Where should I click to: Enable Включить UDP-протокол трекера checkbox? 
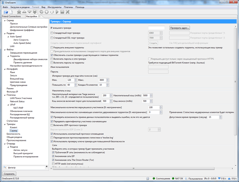point(52,125)
